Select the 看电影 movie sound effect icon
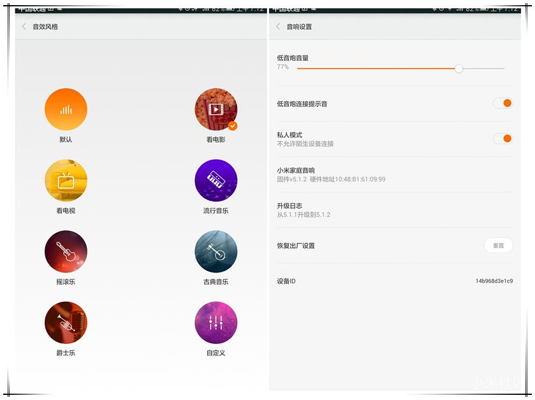Screen dimensions: 535x400 click(x=216, y=109)
